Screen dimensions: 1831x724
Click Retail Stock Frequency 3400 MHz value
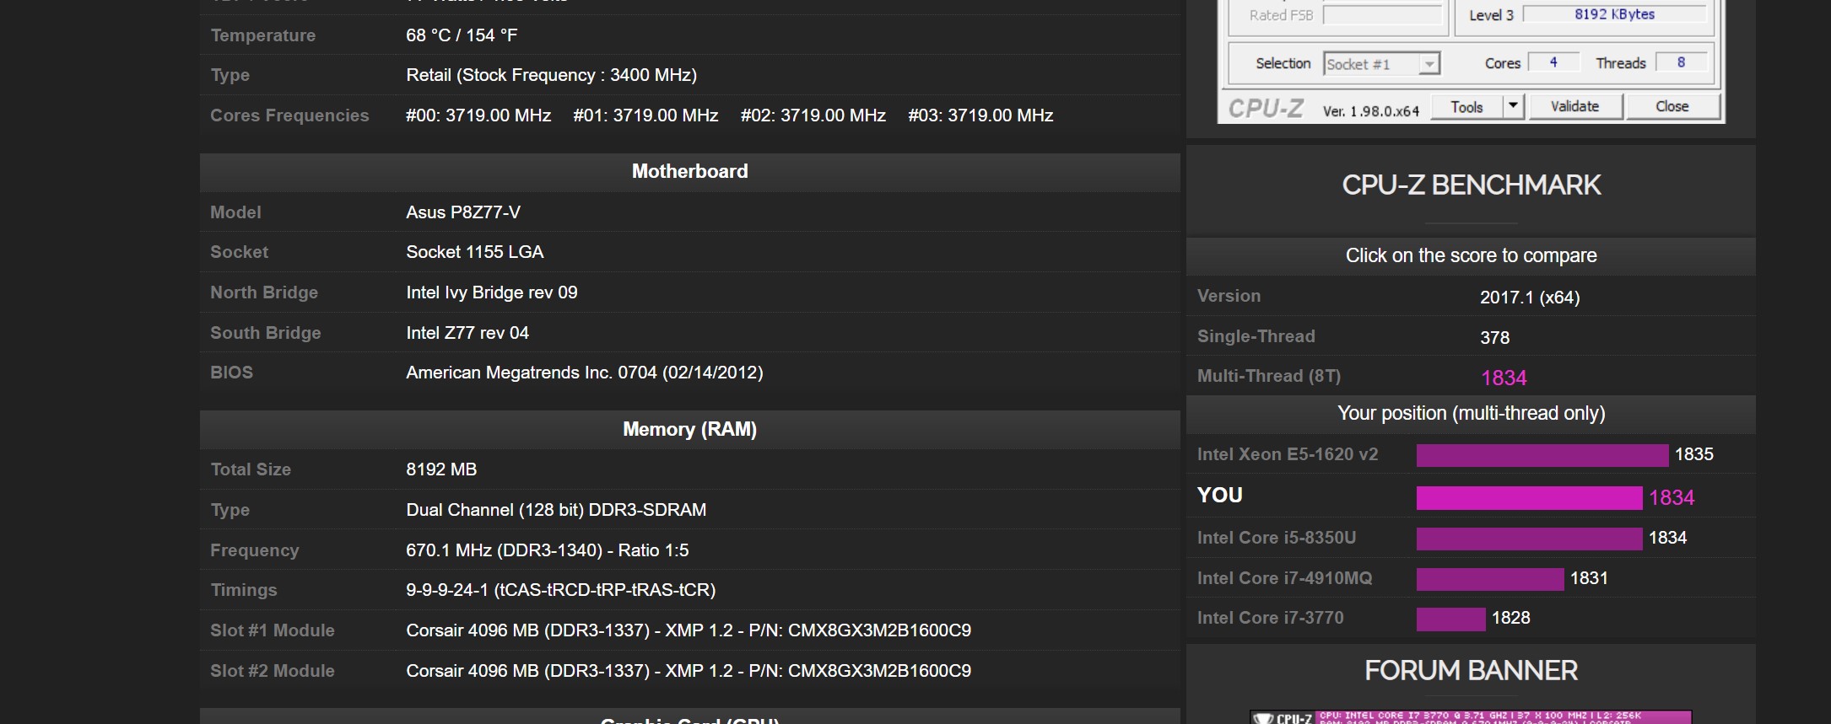pos(551,75)
